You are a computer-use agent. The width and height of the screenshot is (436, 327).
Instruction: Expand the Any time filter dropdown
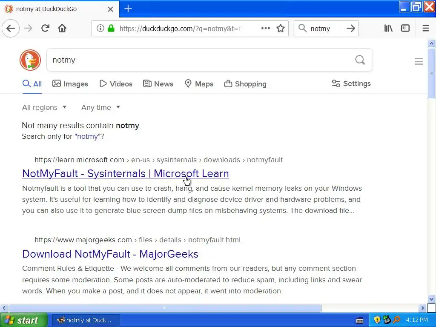tap(100, 107)
